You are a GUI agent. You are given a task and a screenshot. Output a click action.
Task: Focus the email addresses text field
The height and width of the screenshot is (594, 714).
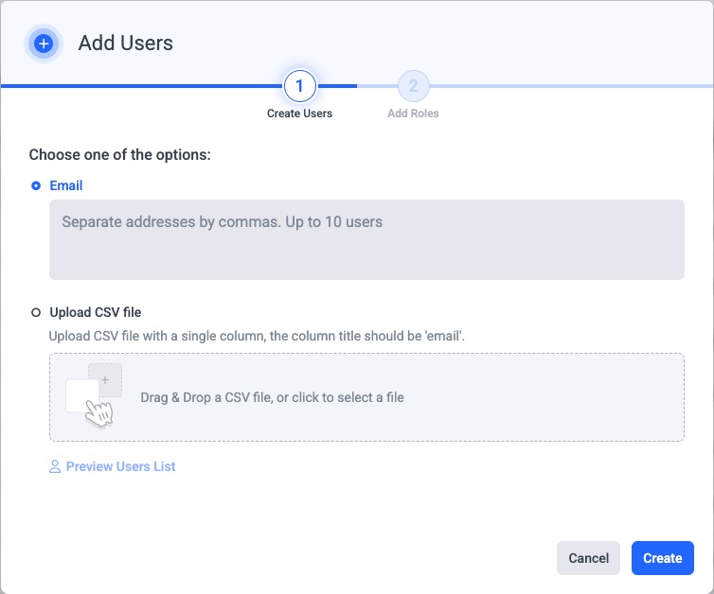pyautogui.click(x=366, y=238)
